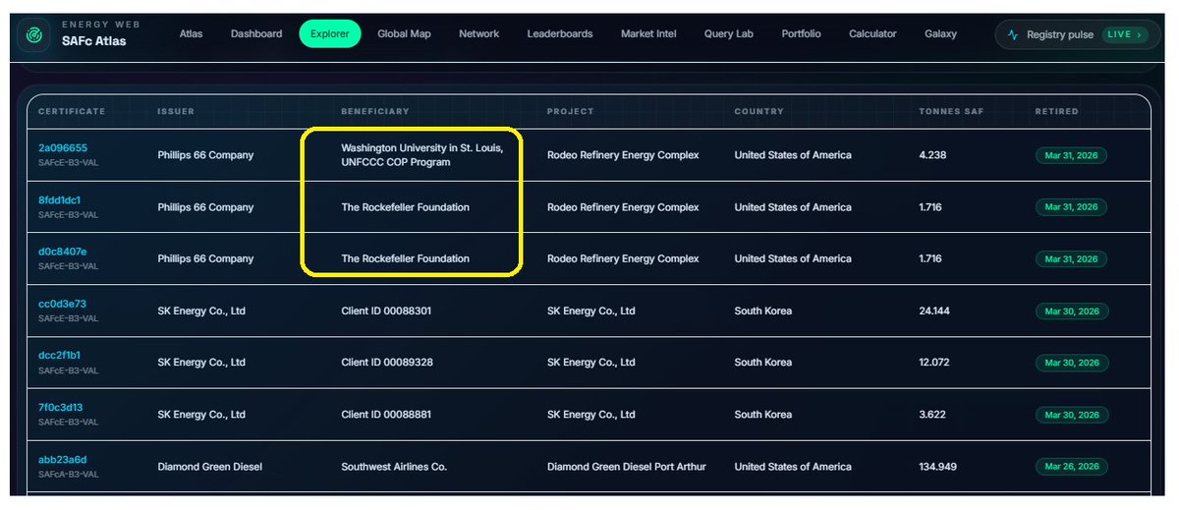Click Rodeo Refinery project in row 2a096655
This screenshot has width=1179, height=510.
pyautogui.click(x=623, y=155)
